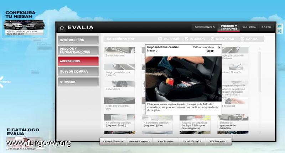Click the ENCUÉNTRALO button
This screenshot has width=285, height=153.
(139, 142)
